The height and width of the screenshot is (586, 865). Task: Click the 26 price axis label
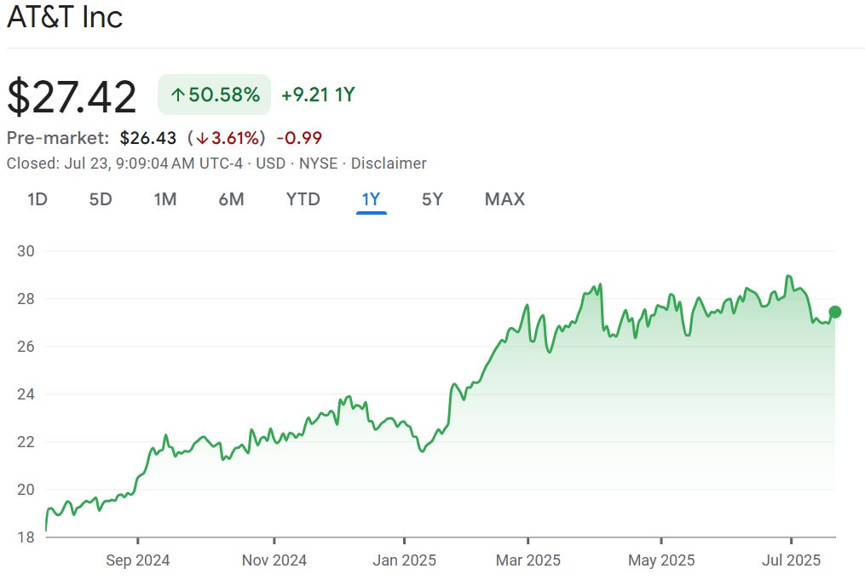coord(26,347)
